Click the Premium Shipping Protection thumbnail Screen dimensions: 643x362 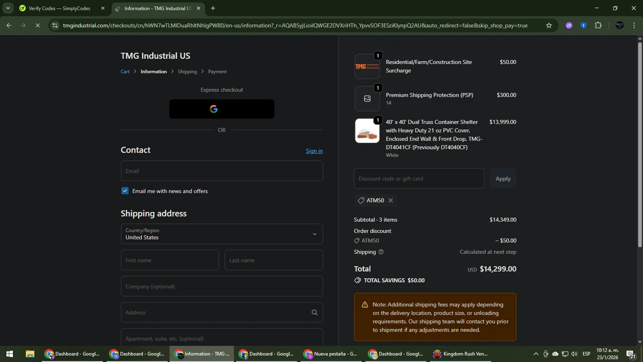(x=367, y=99)
